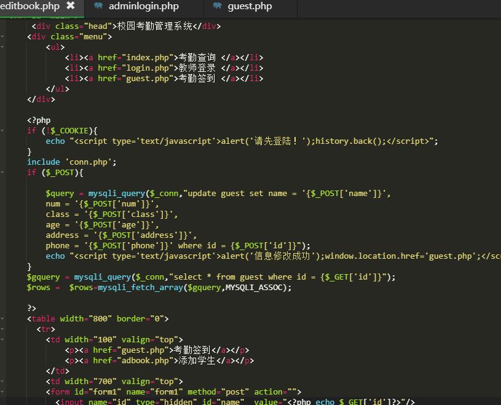The image size is (501, 405).
Task: Collapse the ul block fold arrow
Action: click(x=2, y=47)
